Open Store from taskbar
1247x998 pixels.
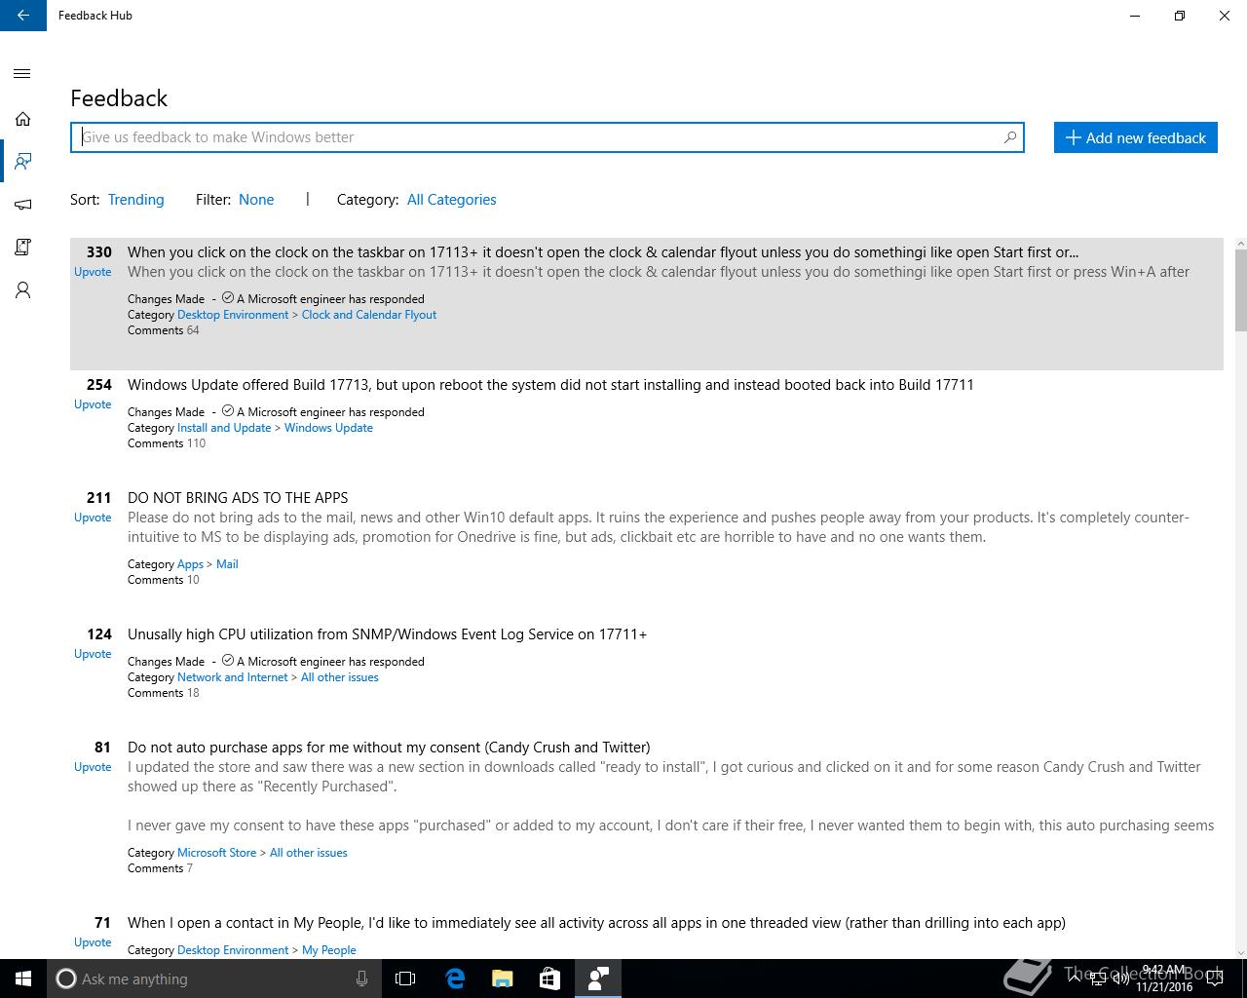[x=550, y=979]
